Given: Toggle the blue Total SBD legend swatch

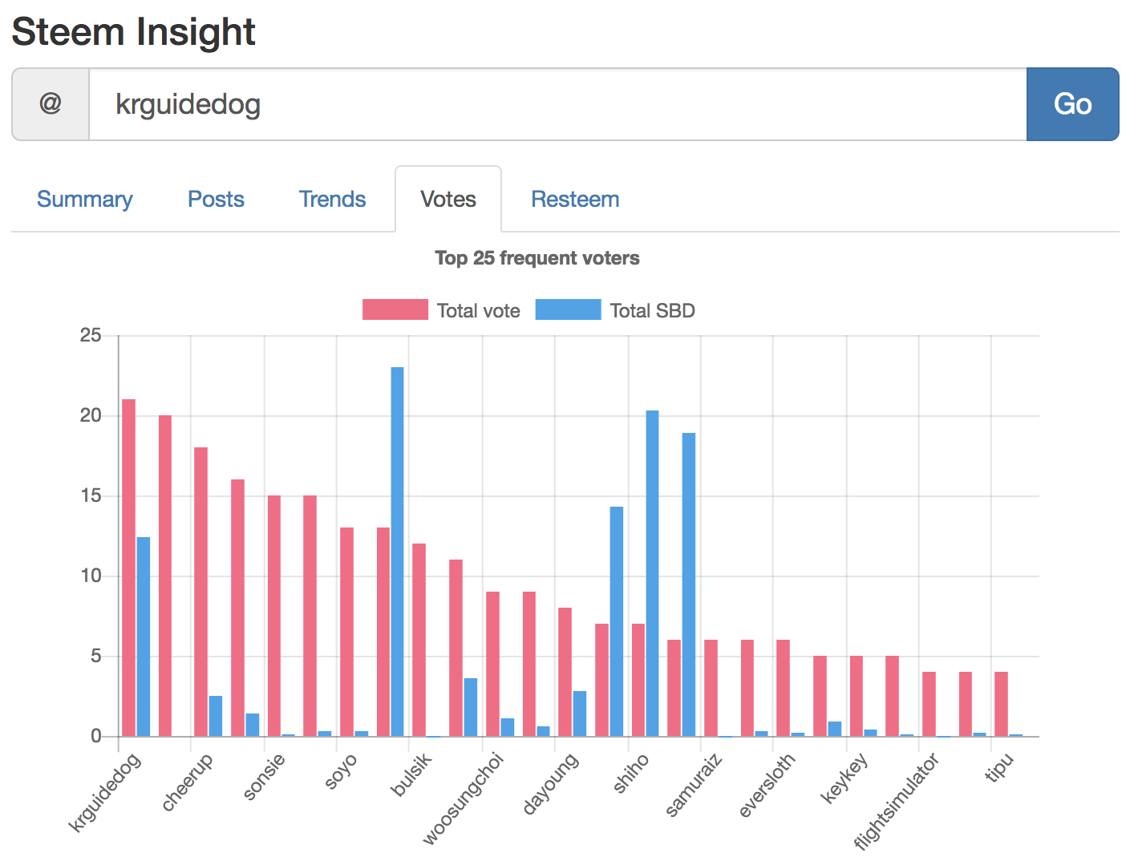Looking at the screenshot, I should point(568,309).
